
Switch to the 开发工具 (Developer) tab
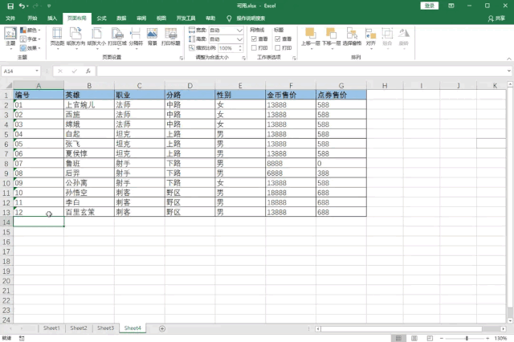pos(186,18)
